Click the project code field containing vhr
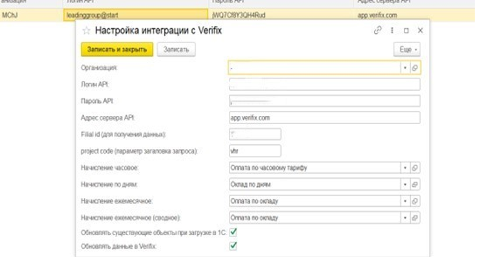481x257 pixels. (255, 151)
